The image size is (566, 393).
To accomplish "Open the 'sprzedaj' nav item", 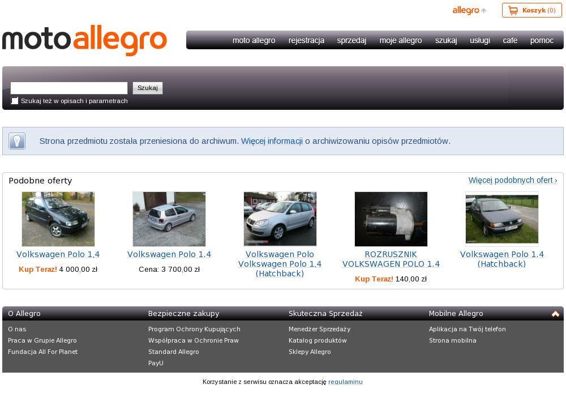I will (x=351, y=40).
